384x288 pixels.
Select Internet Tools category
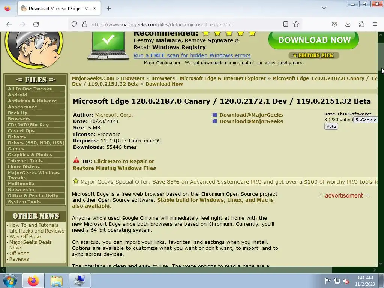(25, 161)
